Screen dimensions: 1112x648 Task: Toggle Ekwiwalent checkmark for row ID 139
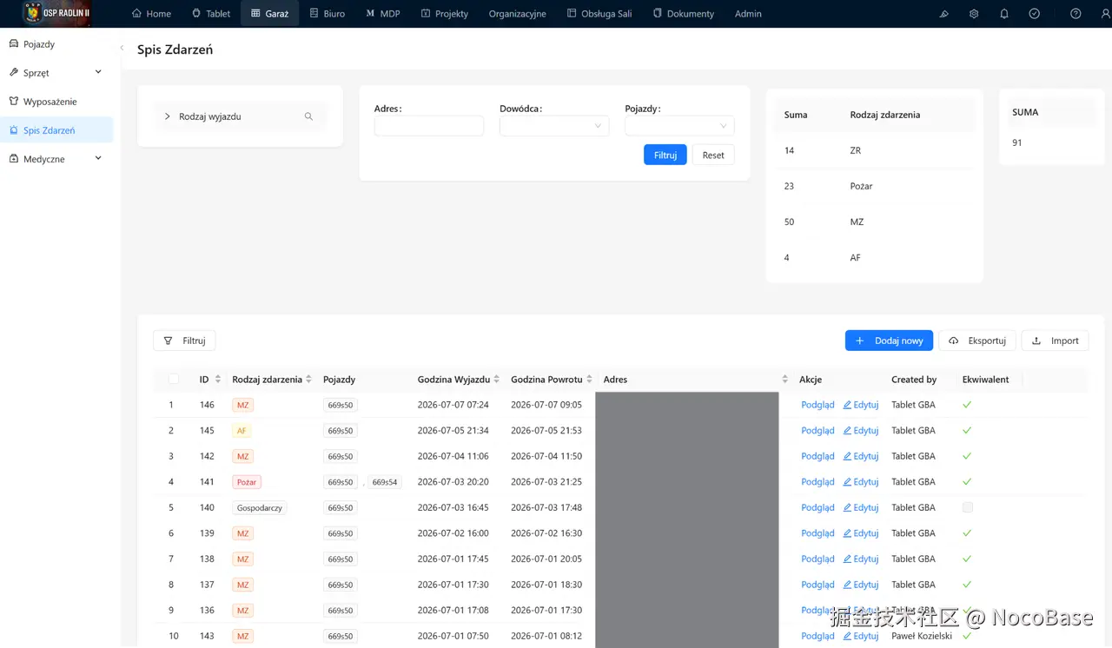tap(968, 533)
